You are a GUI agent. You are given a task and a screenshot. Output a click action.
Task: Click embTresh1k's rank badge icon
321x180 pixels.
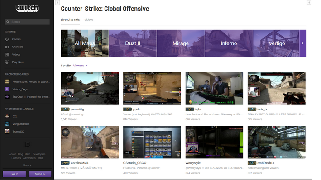pyautogui.click(x=252, y=163)
